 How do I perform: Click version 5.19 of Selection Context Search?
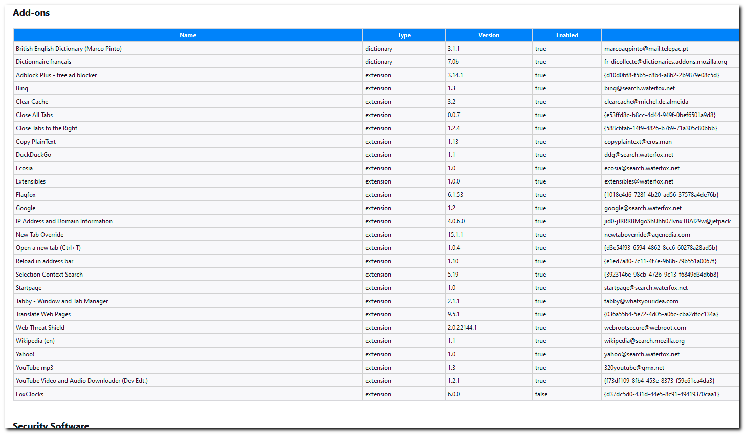tap(453, 275)
